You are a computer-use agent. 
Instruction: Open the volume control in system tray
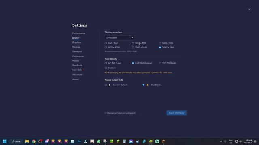coord(240,141)
